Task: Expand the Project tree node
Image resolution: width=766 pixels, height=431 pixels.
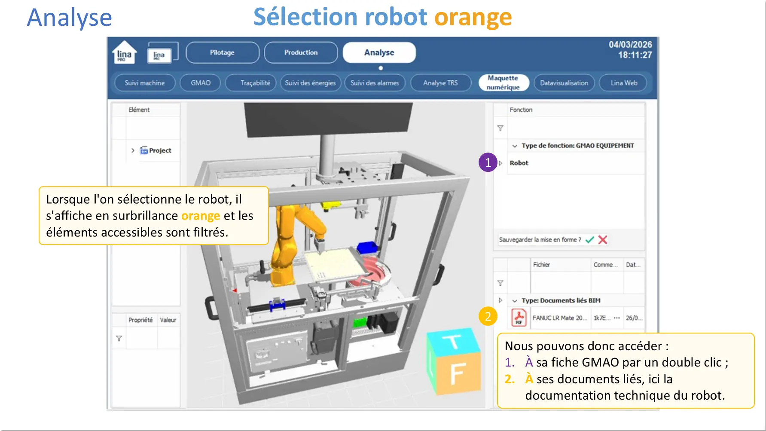Action: pos(133,150)
